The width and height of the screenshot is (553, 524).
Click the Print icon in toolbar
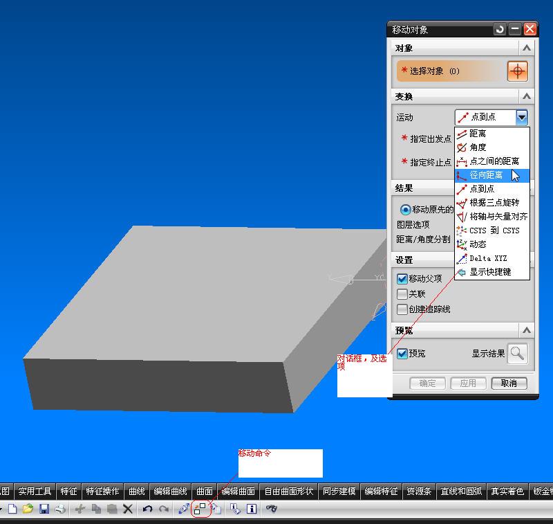pyautogui.click(x=61, y=509)
